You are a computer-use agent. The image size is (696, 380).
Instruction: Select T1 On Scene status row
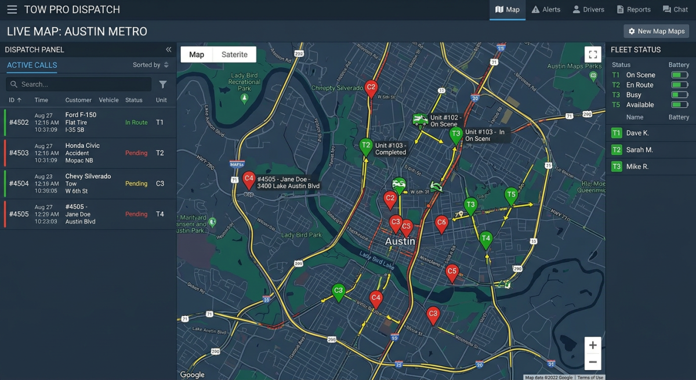[x=650, y=75]
